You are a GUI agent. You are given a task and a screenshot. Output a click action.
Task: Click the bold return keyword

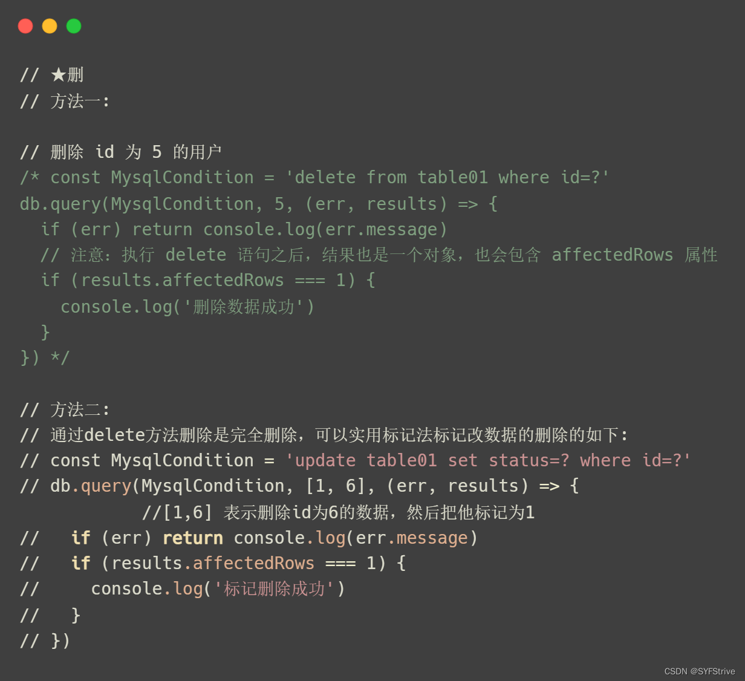pos(193,538)
